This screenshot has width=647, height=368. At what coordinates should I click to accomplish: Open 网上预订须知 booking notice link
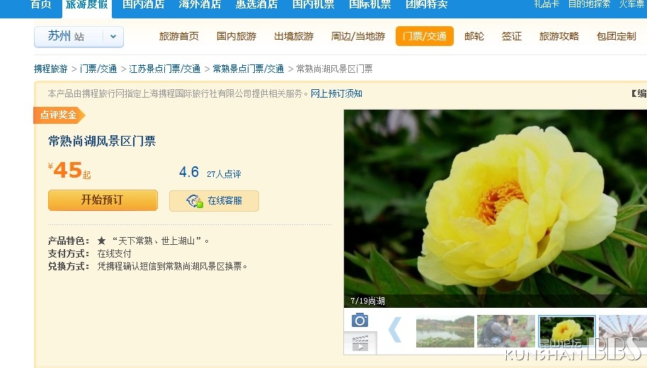336,93
